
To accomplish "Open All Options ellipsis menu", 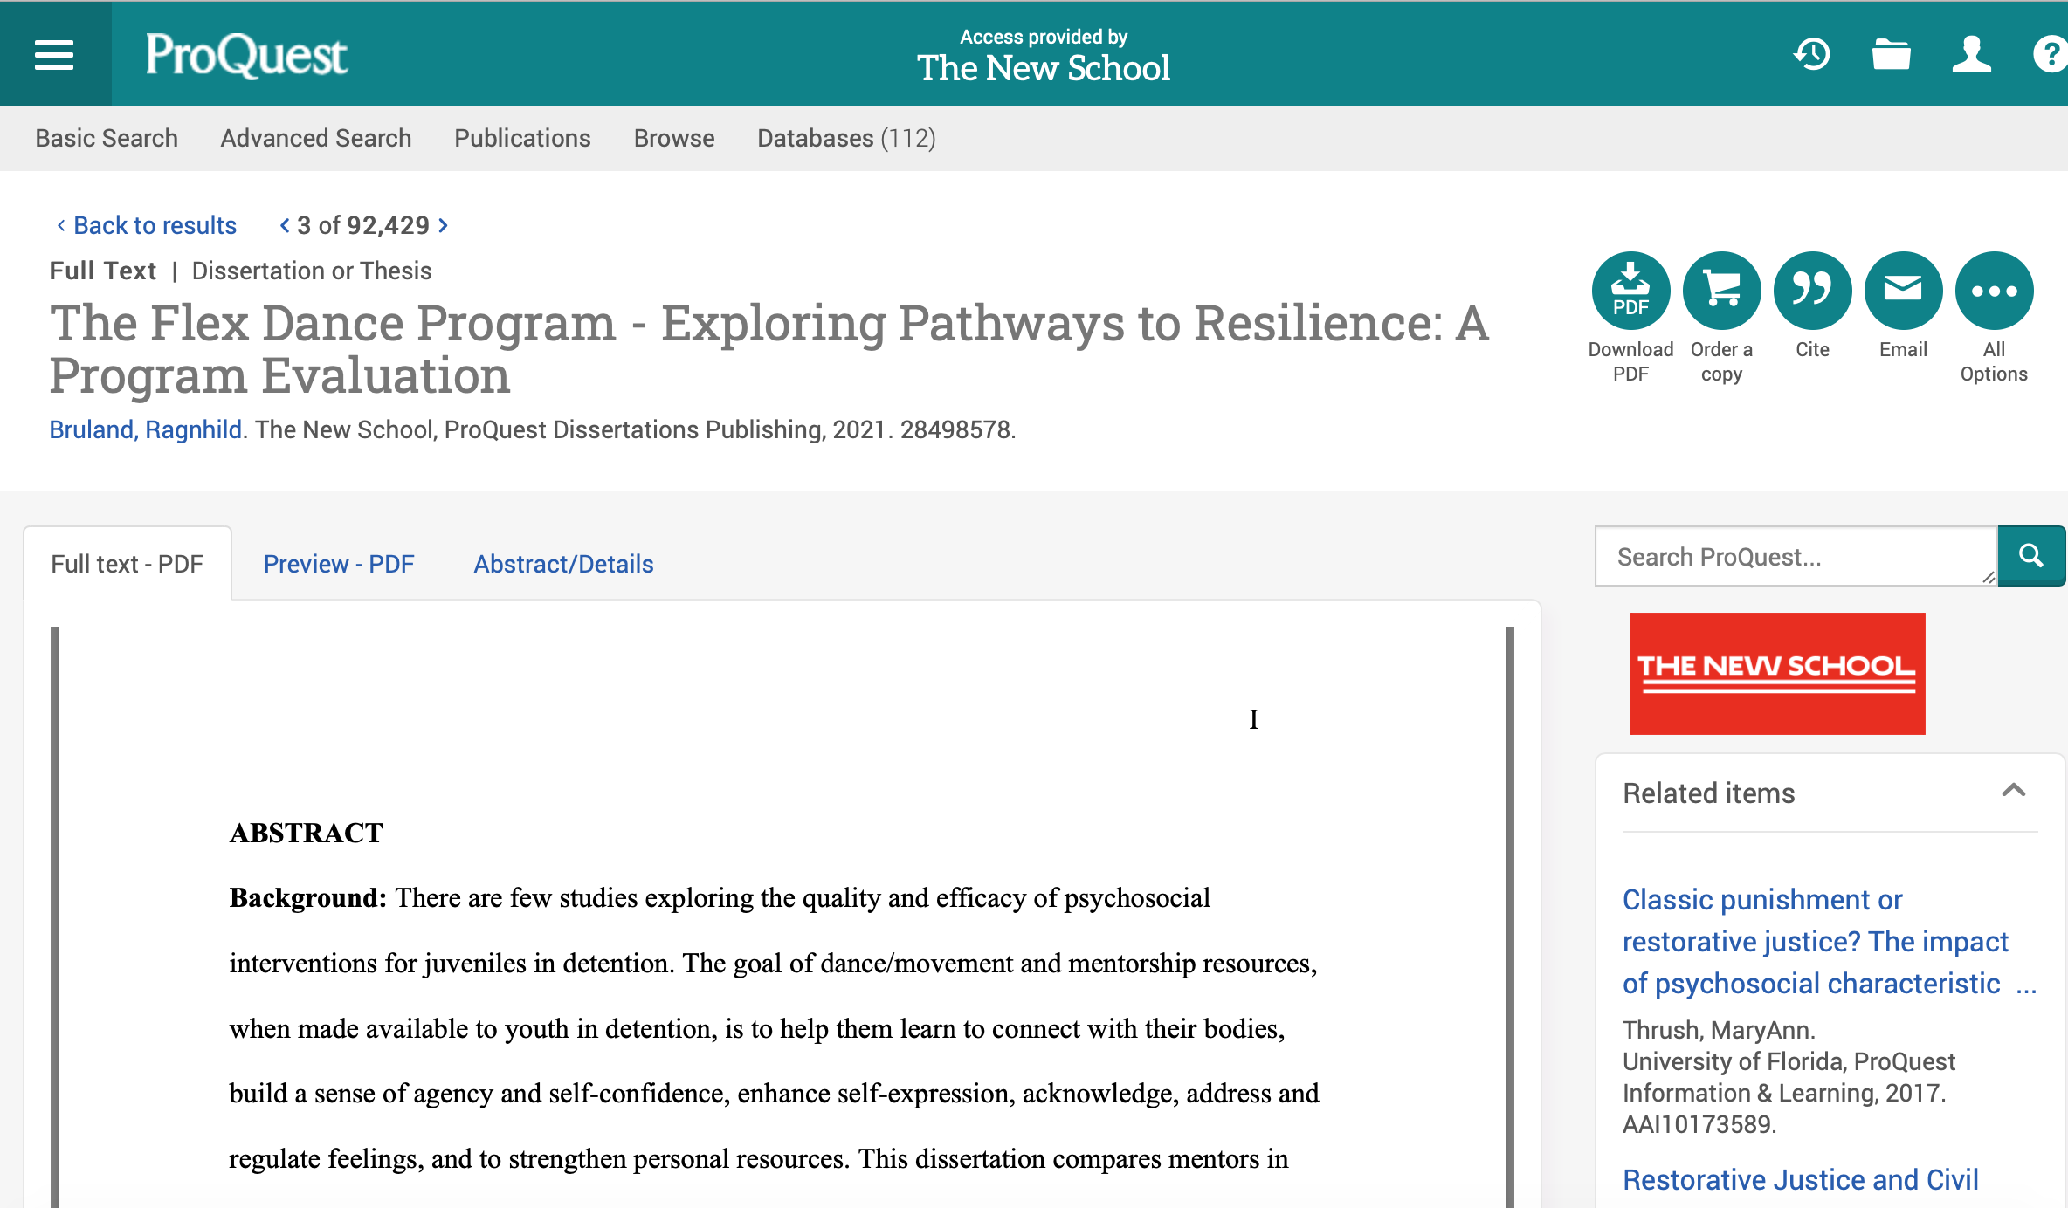I will point(1994,291).
